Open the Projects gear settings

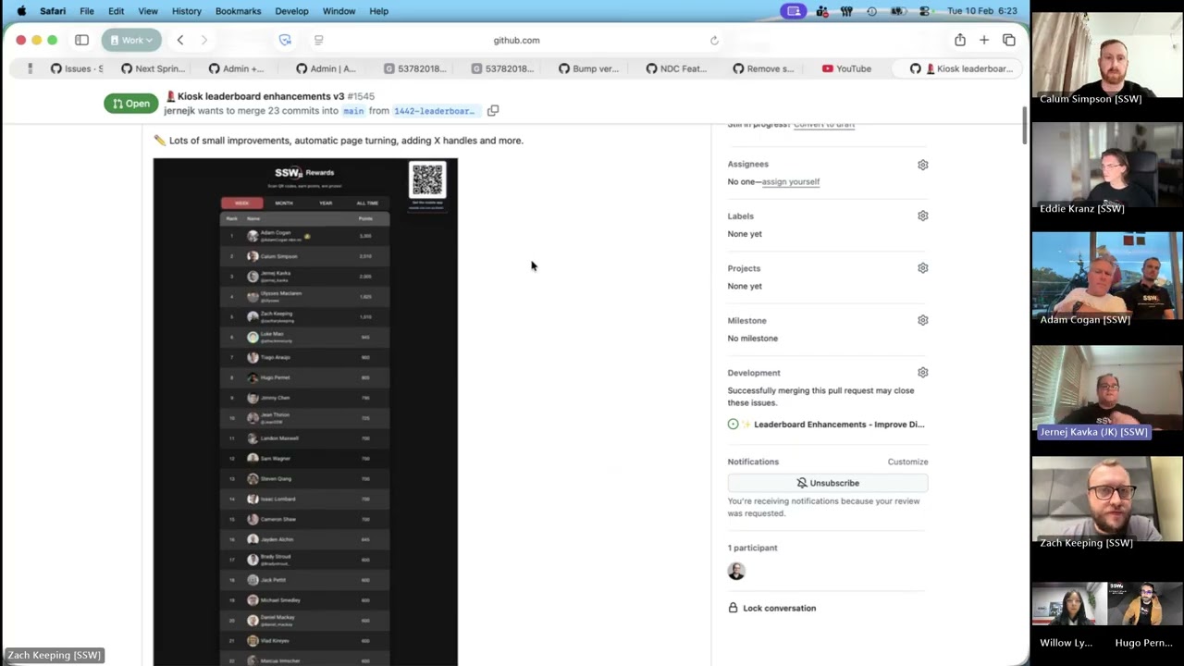click(922, 268)
